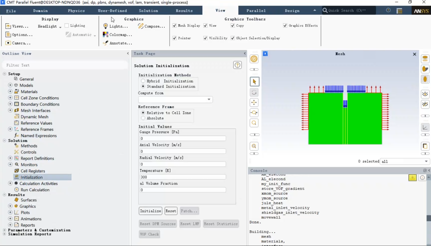Choose the zoom in/out tool
The image size is (431, 246).
tap(254, 113)
